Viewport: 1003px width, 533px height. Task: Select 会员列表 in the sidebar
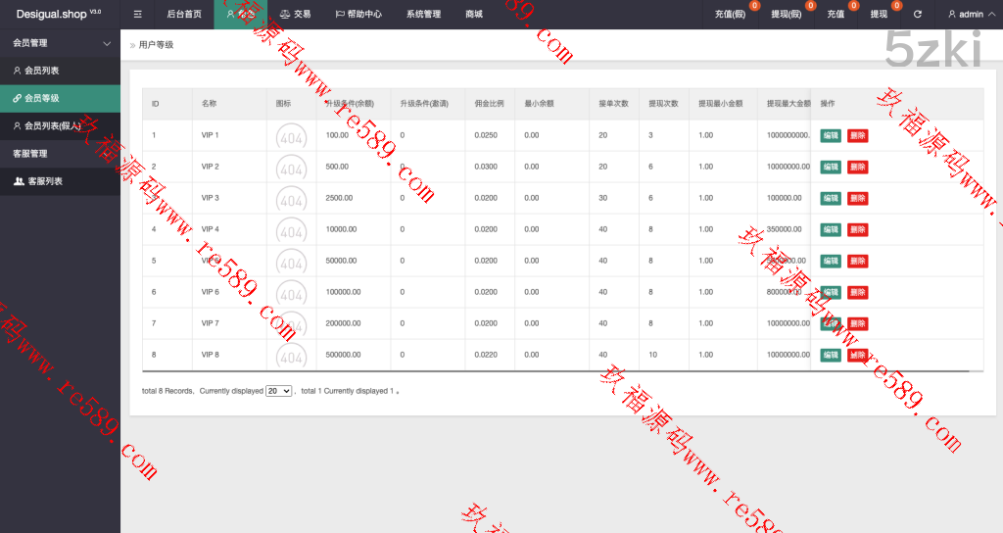[x=41, y=71]
